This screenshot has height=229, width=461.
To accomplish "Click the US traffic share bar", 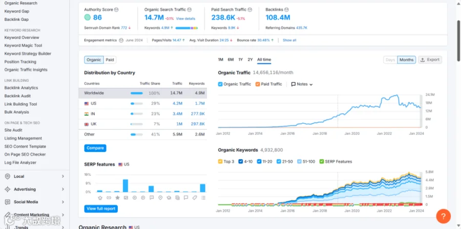I will 137,103.
